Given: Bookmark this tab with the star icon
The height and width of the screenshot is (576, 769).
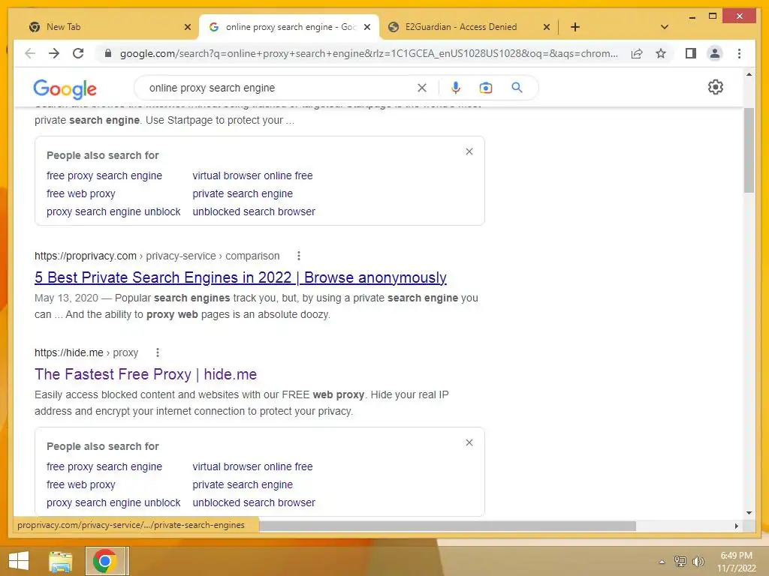Looking at the screenshot, I should [x=661, y=53].
